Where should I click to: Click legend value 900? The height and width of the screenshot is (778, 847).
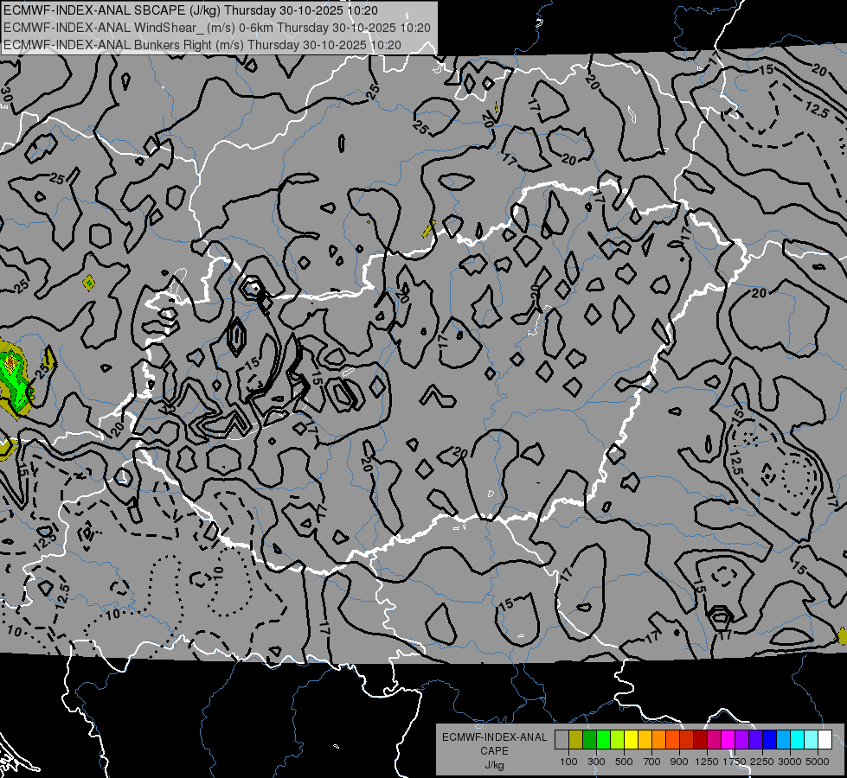679,762
